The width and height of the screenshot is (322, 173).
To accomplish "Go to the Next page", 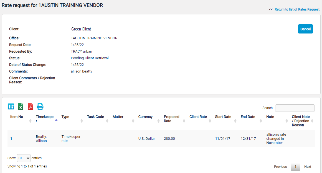I will [x=308, y=167].
